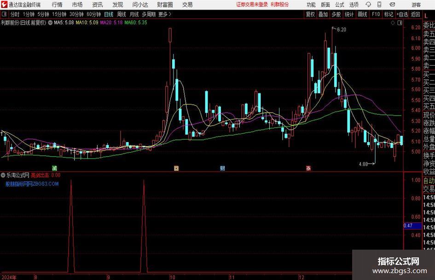
Task: Click the 标记 mark toolbar button
Action: 389,14
